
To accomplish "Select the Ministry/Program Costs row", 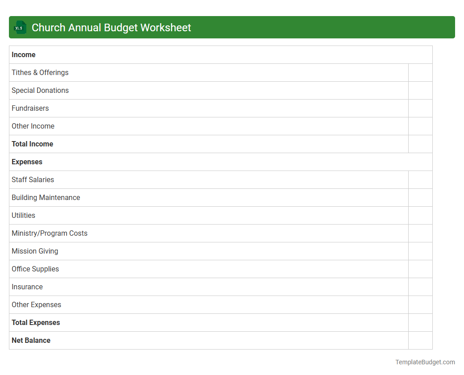I will pyautogui.click(x=49, y=233).
